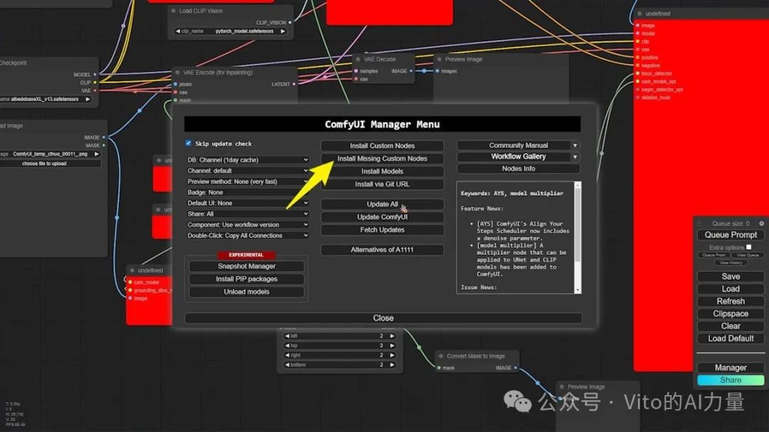Click previous arrow on clip_name selector

[177, 31]
